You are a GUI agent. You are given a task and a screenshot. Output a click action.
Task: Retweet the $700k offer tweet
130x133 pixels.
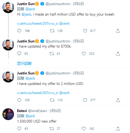pos(52,54)
